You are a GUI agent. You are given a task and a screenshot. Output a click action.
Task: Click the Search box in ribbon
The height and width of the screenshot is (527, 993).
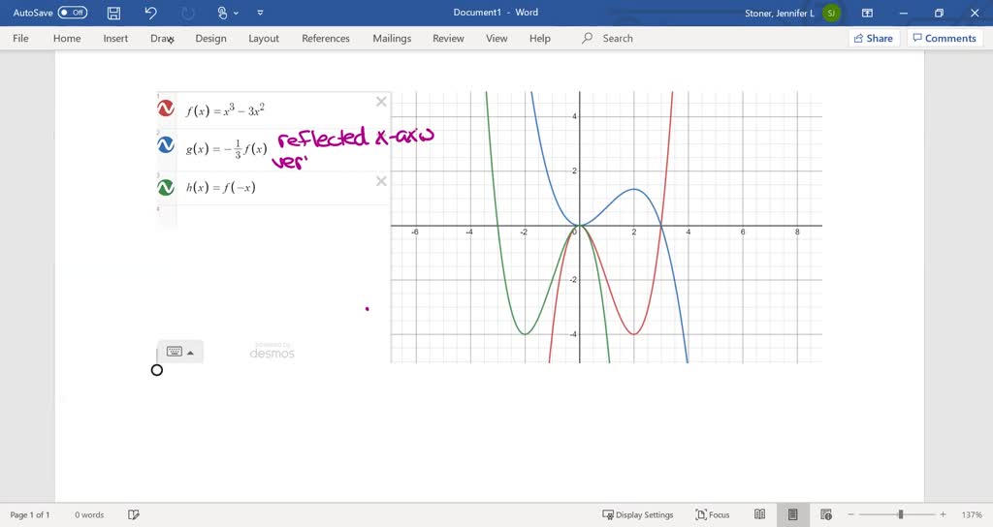pos(617,39)
